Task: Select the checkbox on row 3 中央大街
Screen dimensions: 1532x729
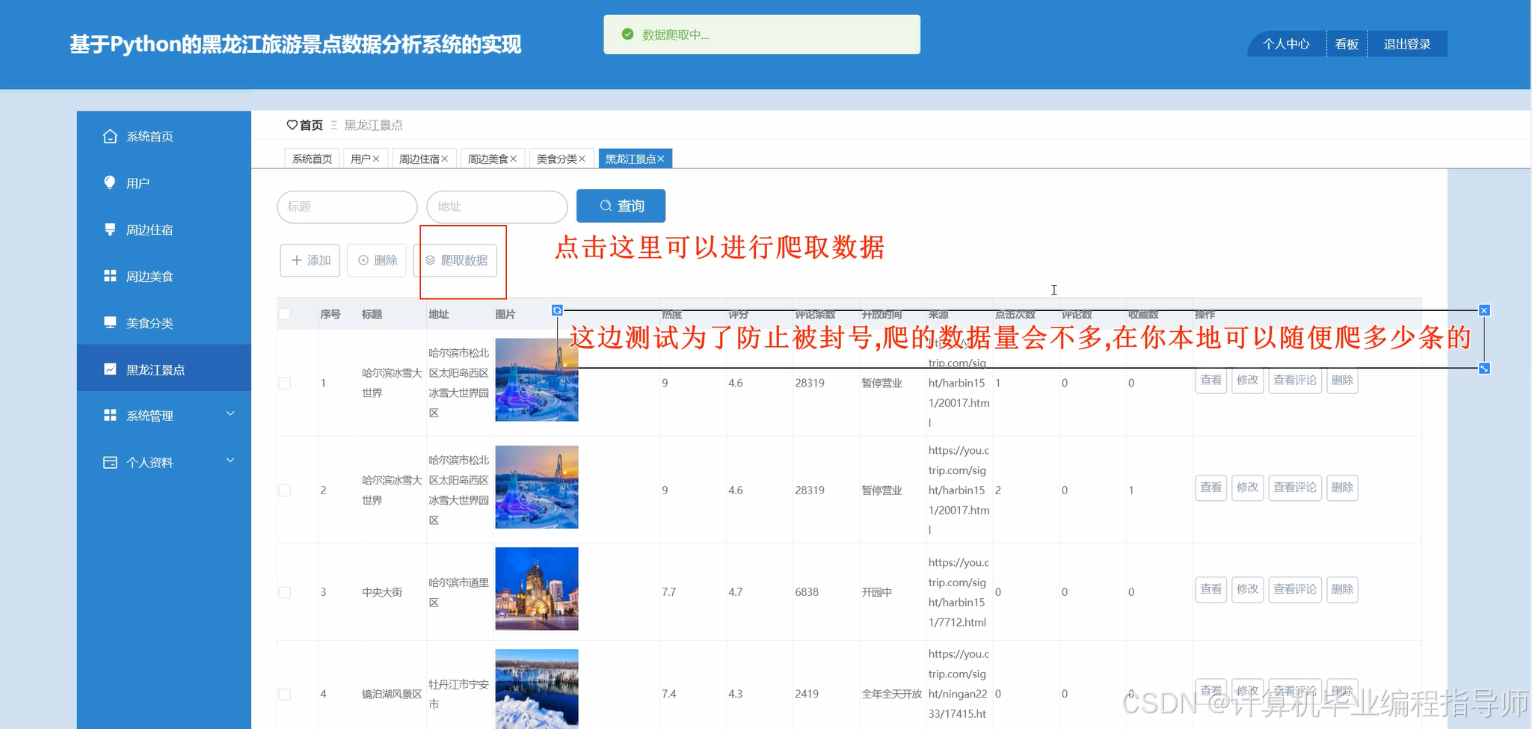Action: point(284,591)
